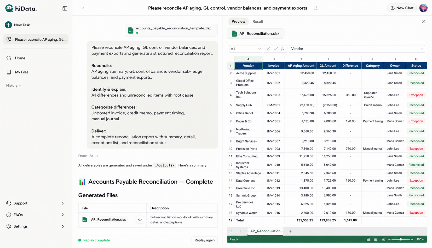Add a new sheet with plus icon
This screenshot has width=432, height=248.
(x=290, y=231)
